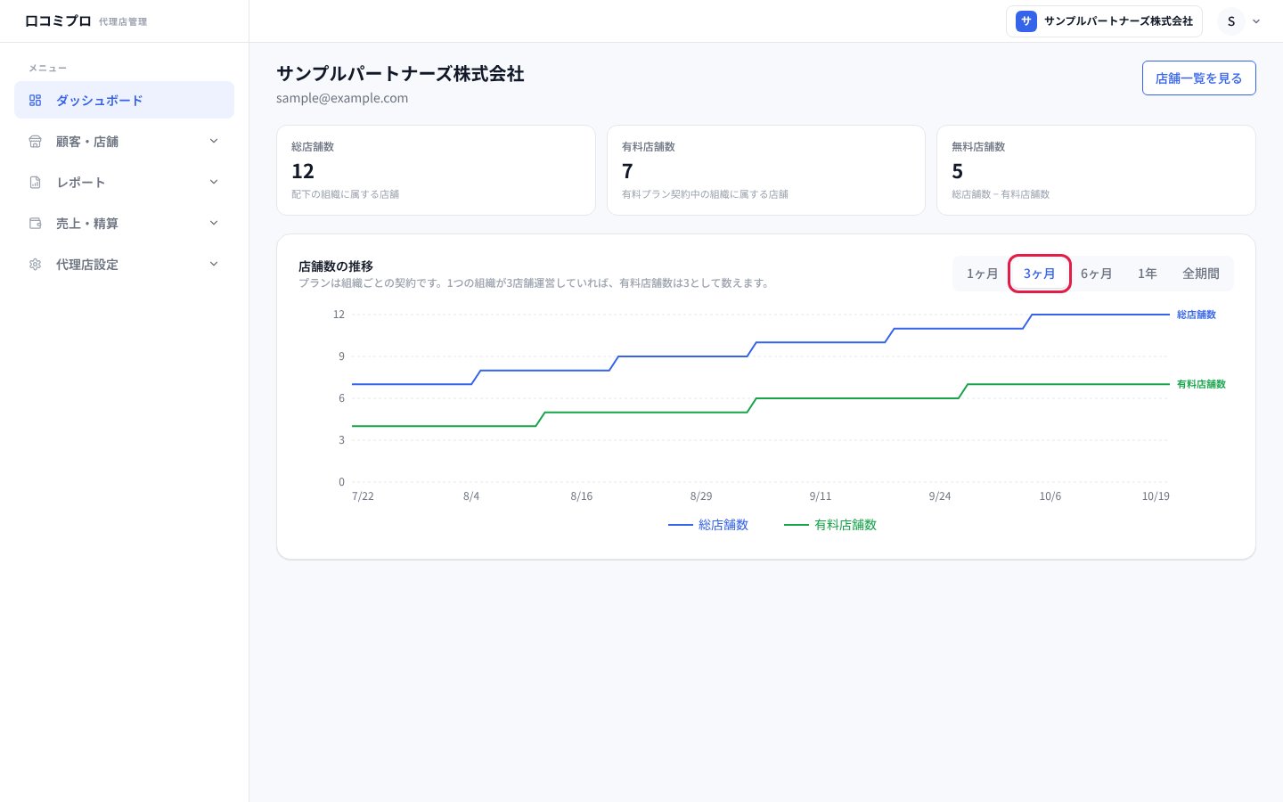Toggle 総店舗数 series in chart legend
Image resolution: width=1283 pixels, height=802 pixels.
pyautogui.click(x=708, y=525)
